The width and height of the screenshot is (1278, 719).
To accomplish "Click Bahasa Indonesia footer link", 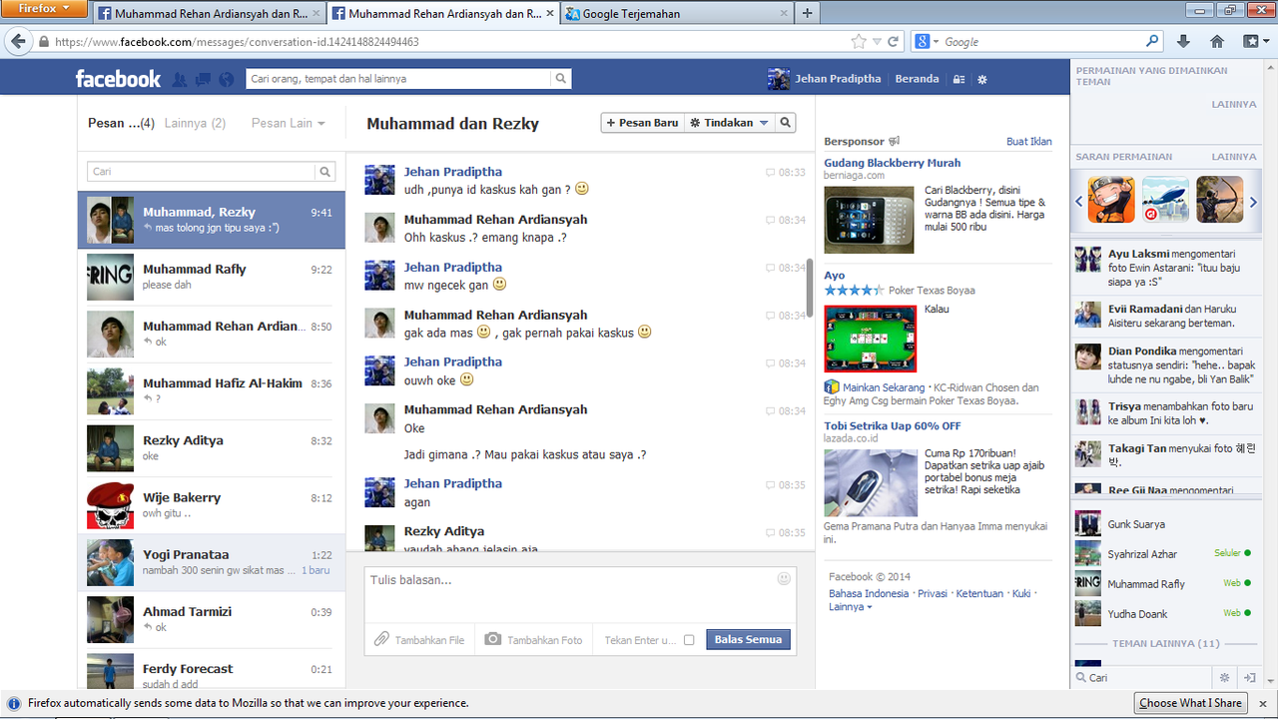I will [x=869, y=593].
